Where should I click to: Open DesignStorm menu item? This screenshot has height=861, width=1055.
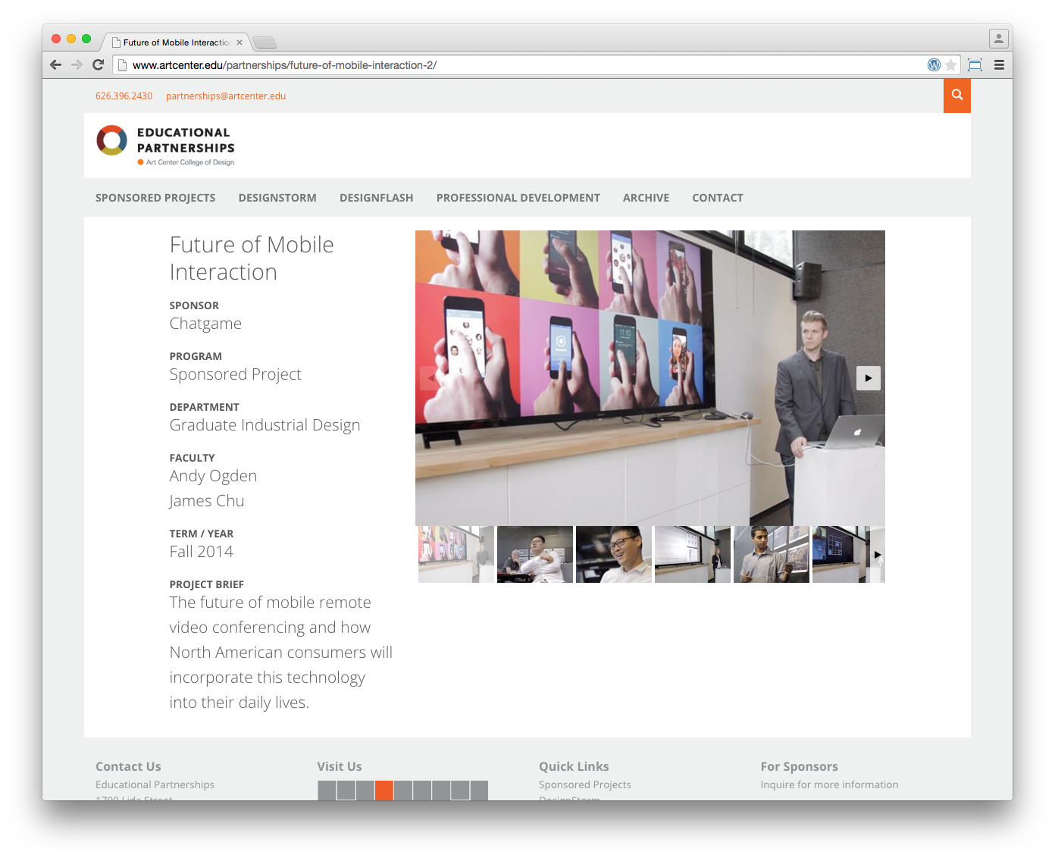coord(277,198)
